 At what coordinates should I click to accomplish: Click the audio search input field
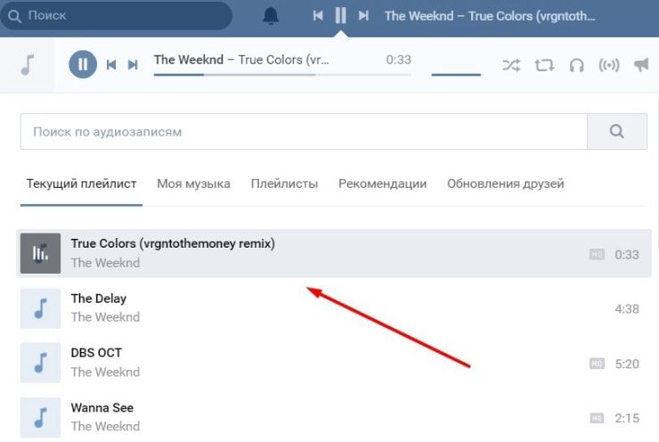[x=303, y=132]
